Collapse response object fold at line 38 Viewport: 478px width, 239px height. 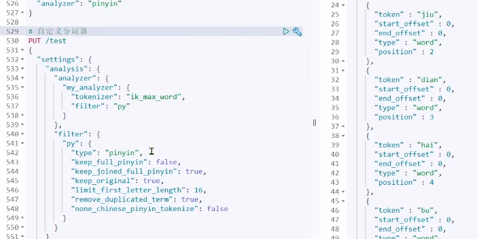coord(343,136)
